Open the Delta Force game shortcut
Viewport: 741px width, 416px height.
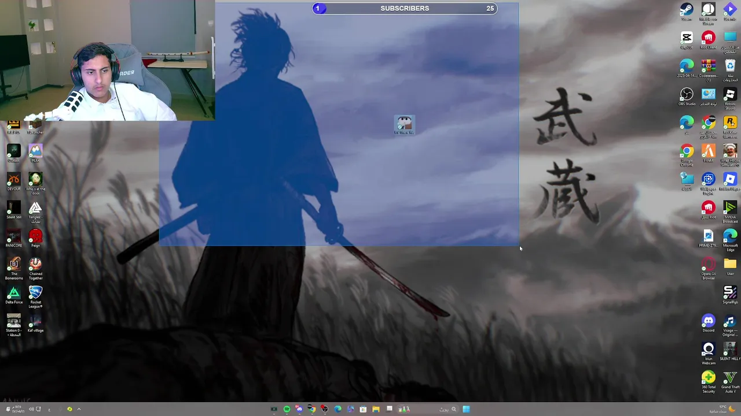point(14,295)
